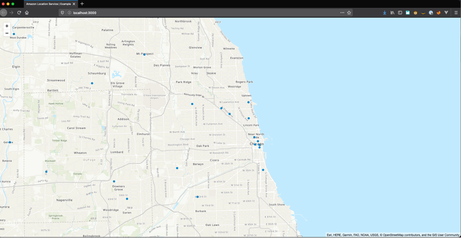The height and width of the screenshot is (238, 461).
Task: Show site information for localhost
Action: tap(69, 13)
